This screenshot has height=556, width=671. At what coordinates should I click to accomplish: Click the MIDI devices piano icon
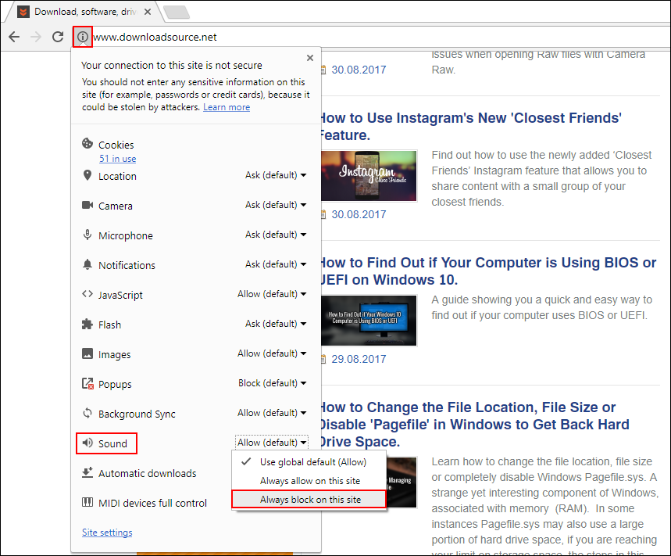87,502
